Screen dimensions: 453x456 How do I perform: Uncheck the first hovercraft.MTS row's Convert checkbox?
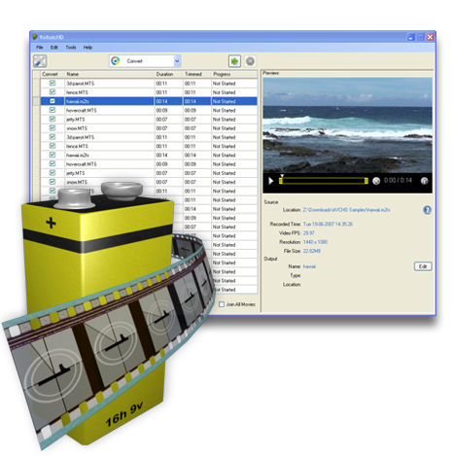[52, 110]
